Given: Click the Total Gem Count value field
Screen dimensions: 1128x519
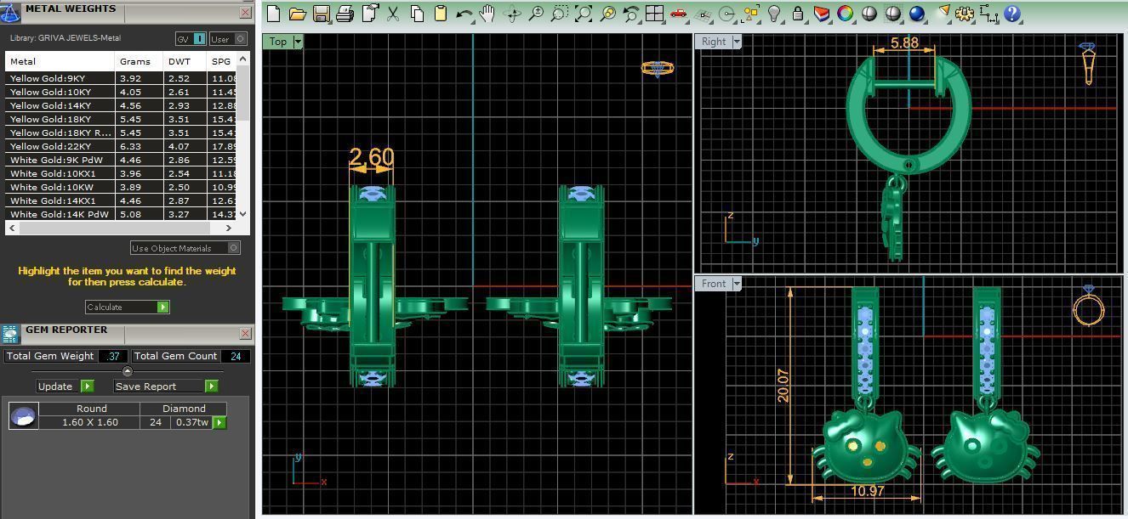Looking at the screenshot, I should [x=236, y=356].
